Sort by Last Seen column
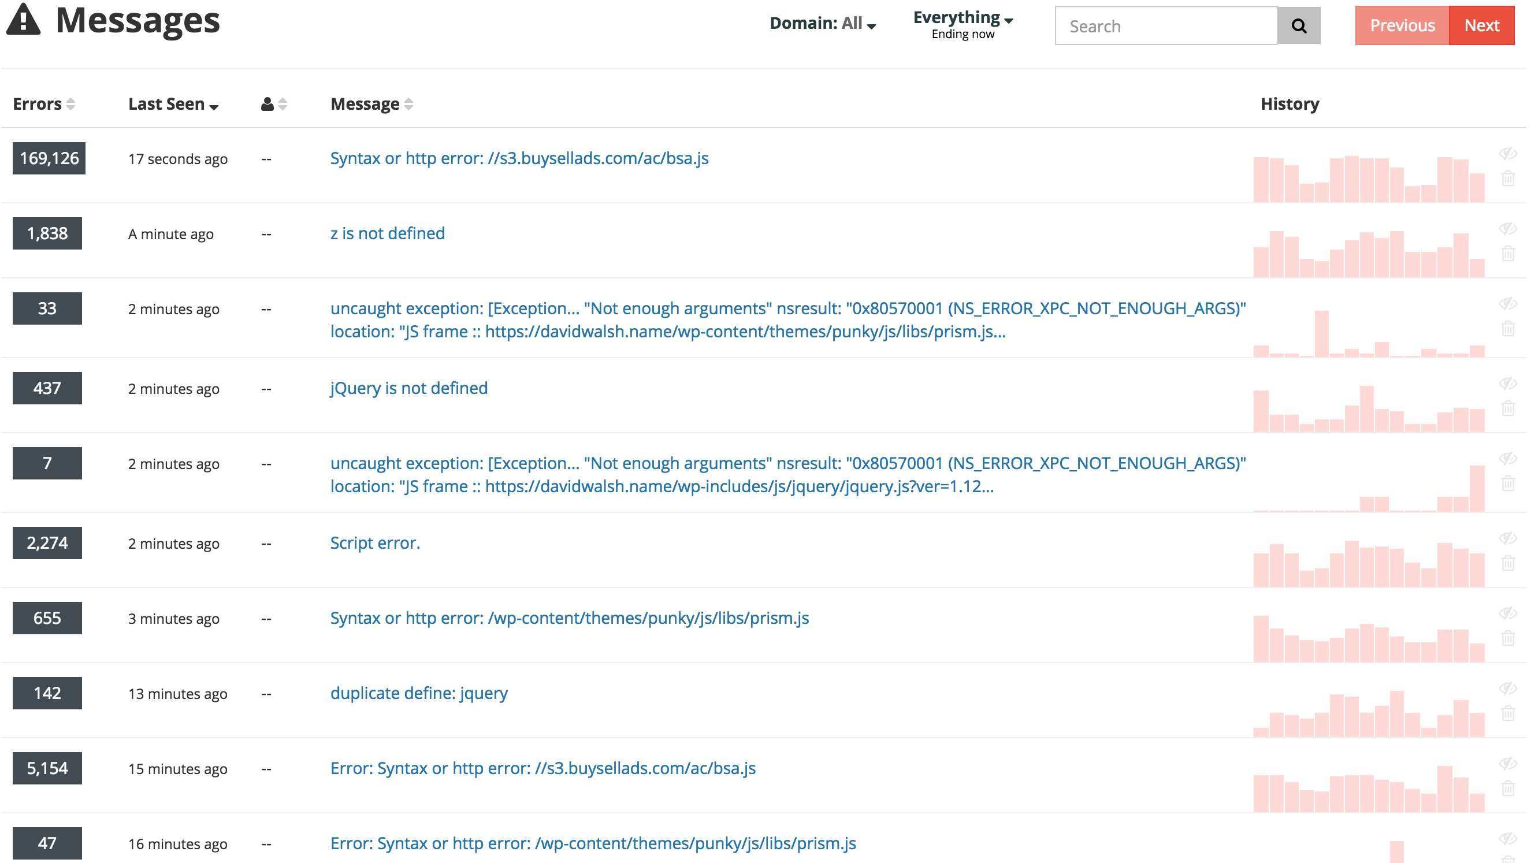 173,104
